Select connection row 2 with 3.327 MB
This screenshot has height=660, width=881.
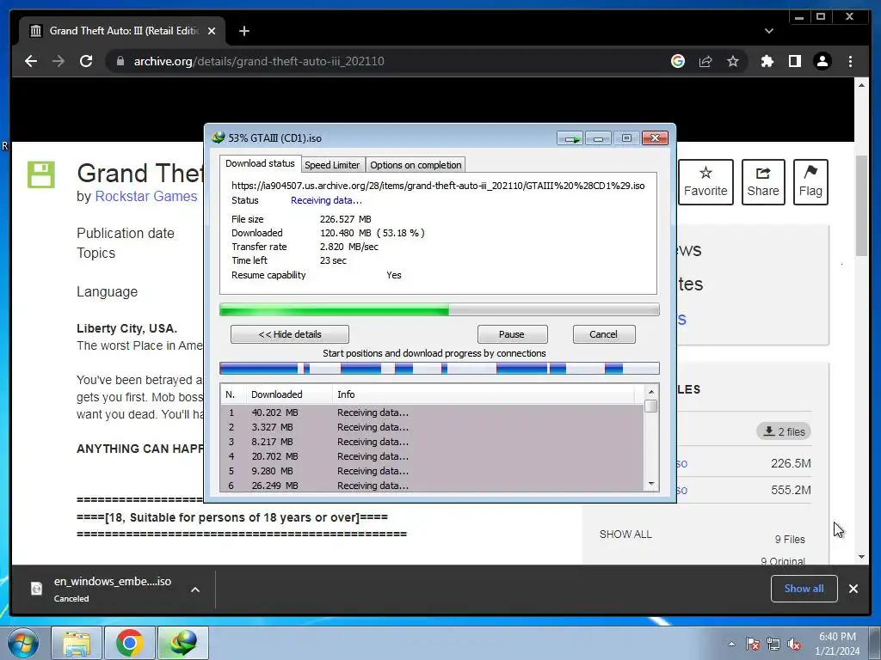click(x=433, y=427)
